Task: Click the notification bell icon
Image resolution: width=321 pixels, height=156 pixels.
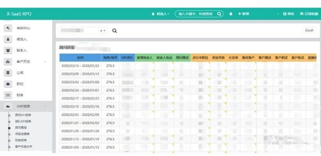Action: click(231, 14)
